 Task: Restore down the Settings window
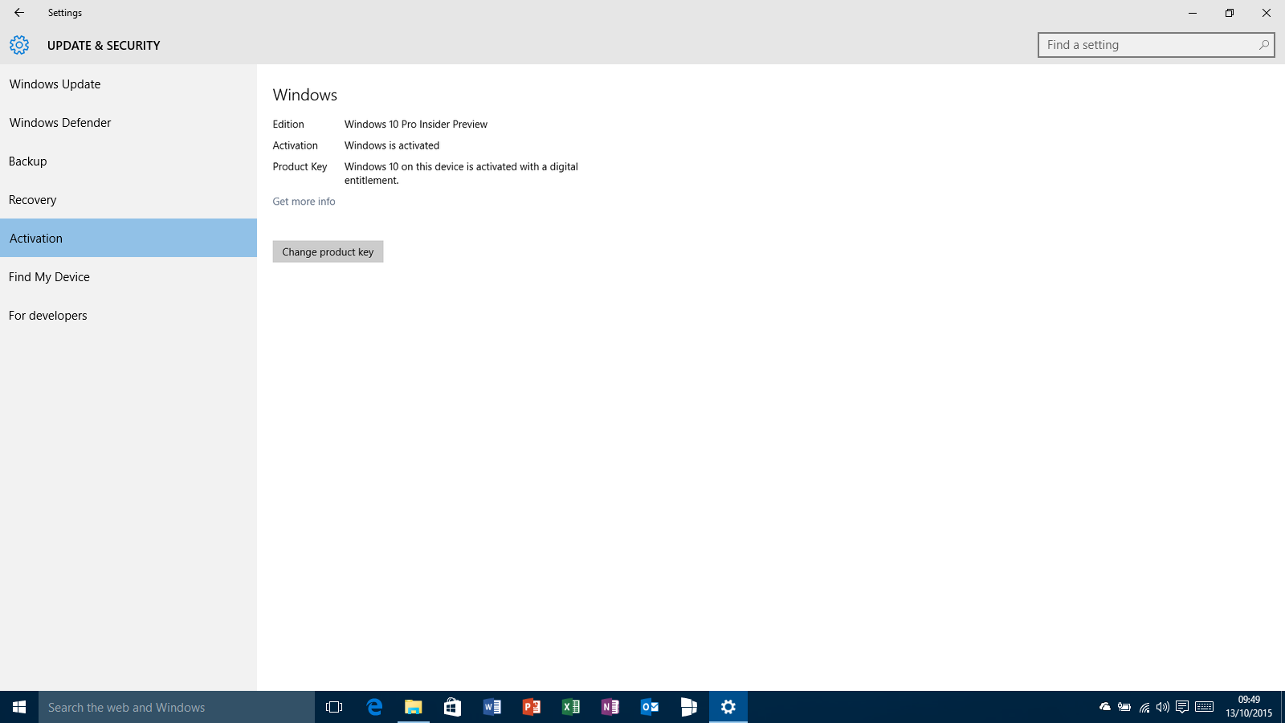coord(1230,13)
